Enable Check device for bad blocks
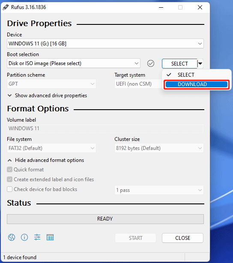This screenshot has height=263, width=233. (x=10, y=189)
